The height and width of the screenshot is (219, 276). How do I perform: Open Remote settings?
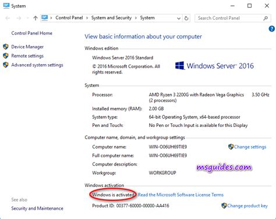[27, 56]
